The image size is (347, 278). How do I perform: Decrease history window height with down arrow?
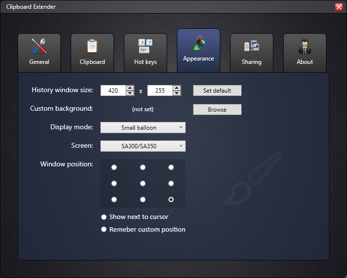click(x=176, y=93)
